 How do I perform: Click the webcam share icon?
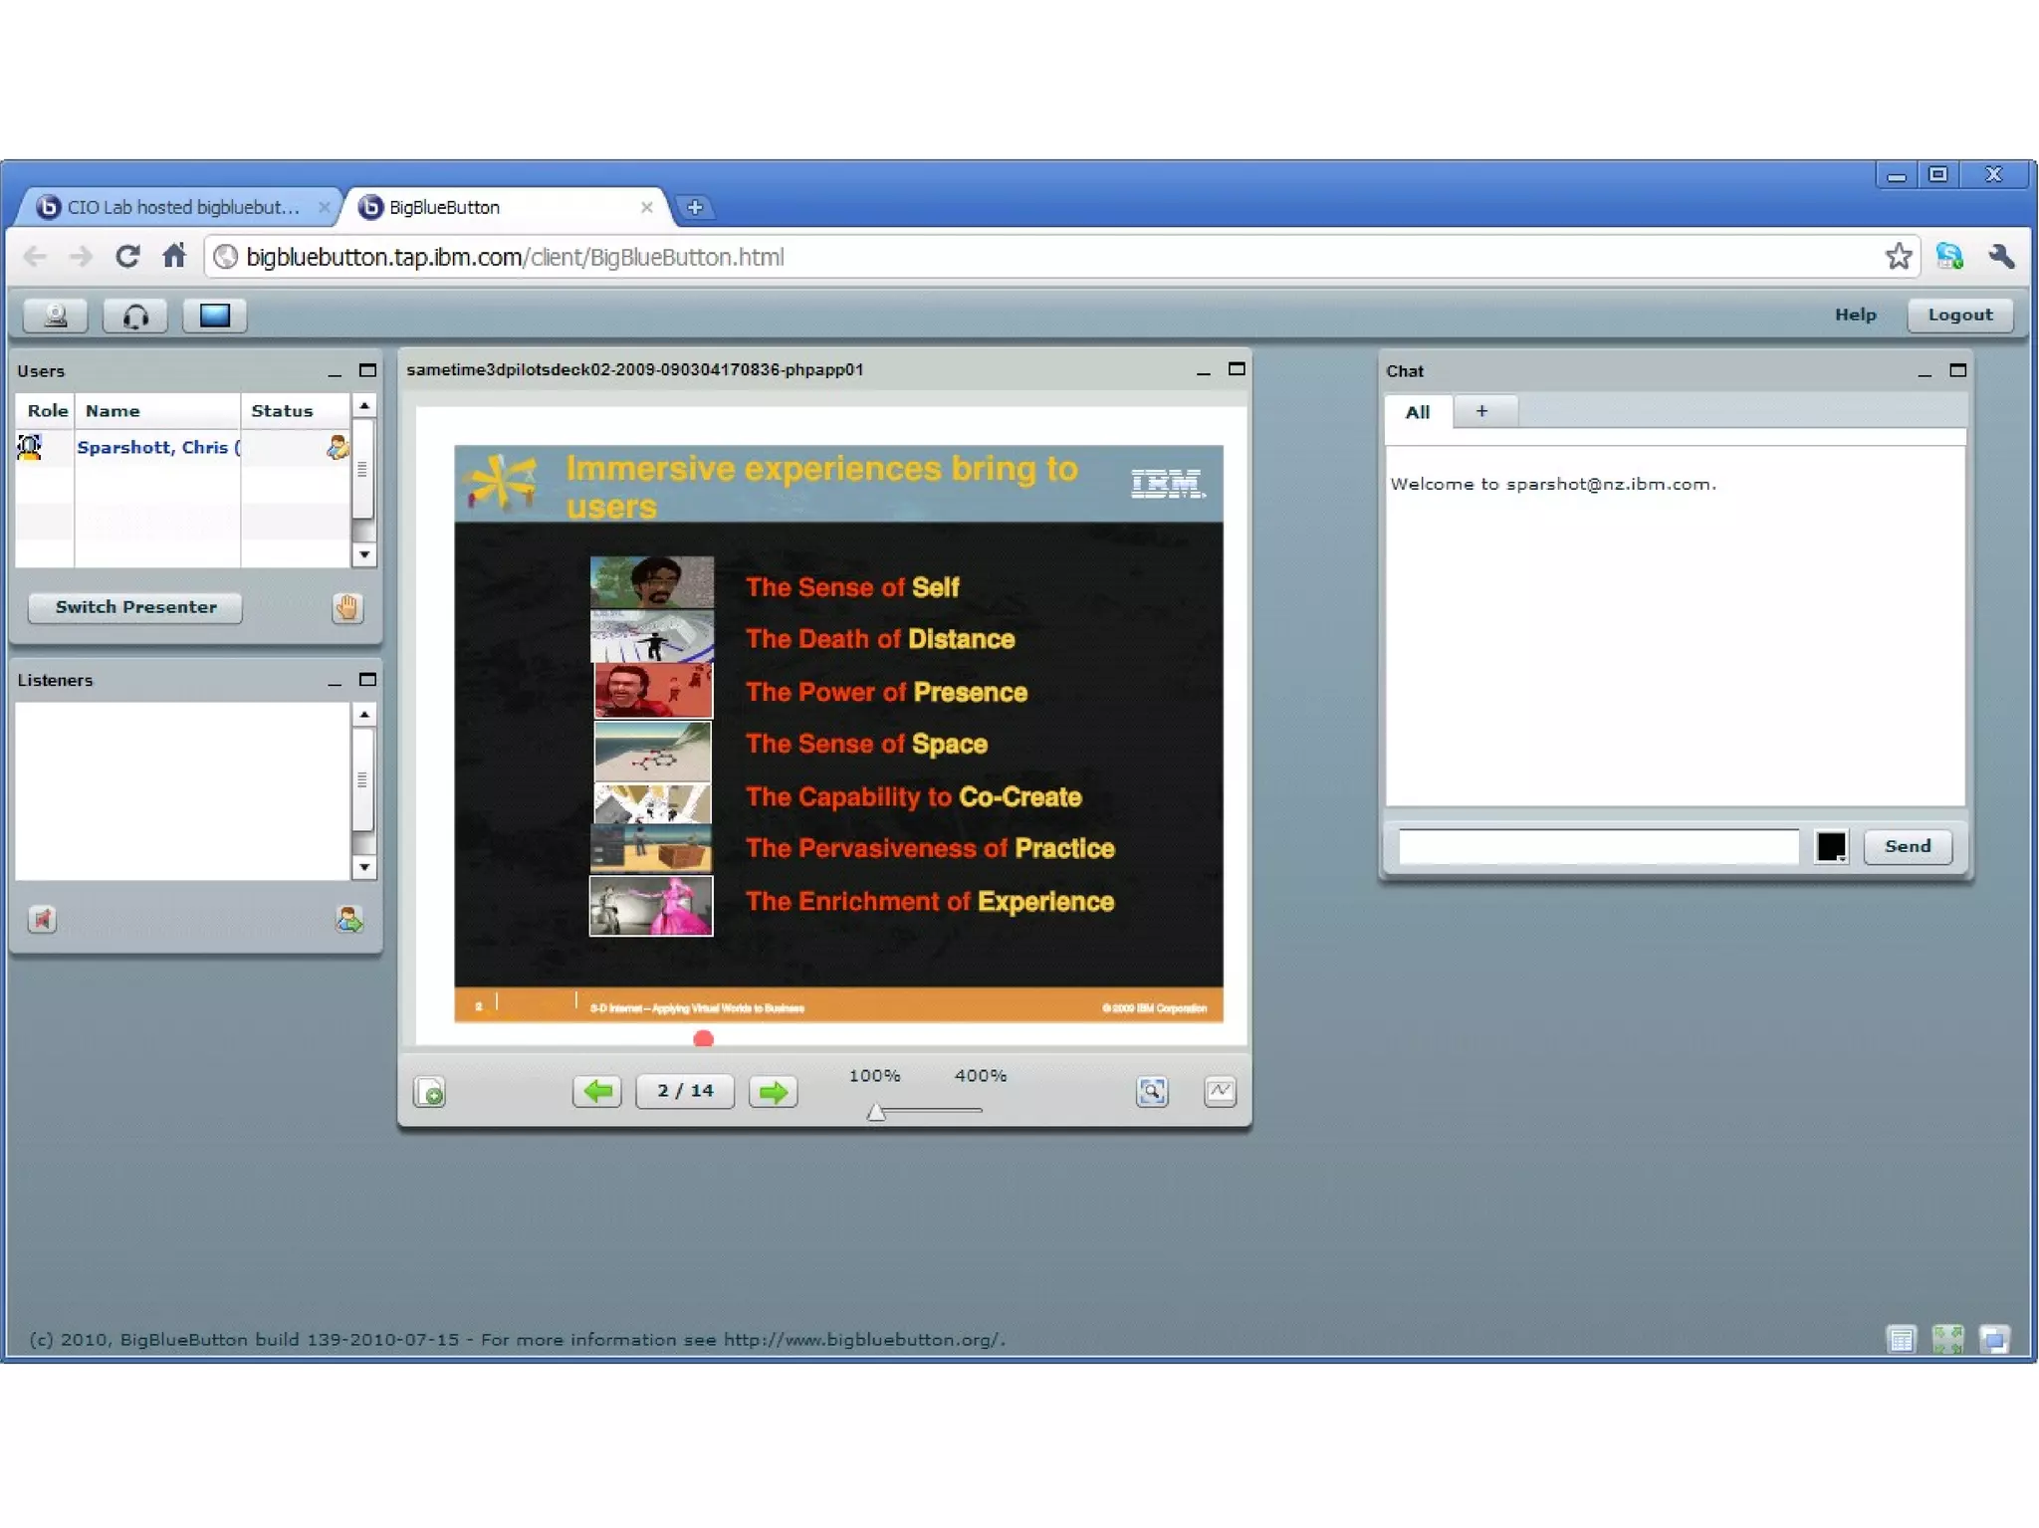[x=56, y=316]
